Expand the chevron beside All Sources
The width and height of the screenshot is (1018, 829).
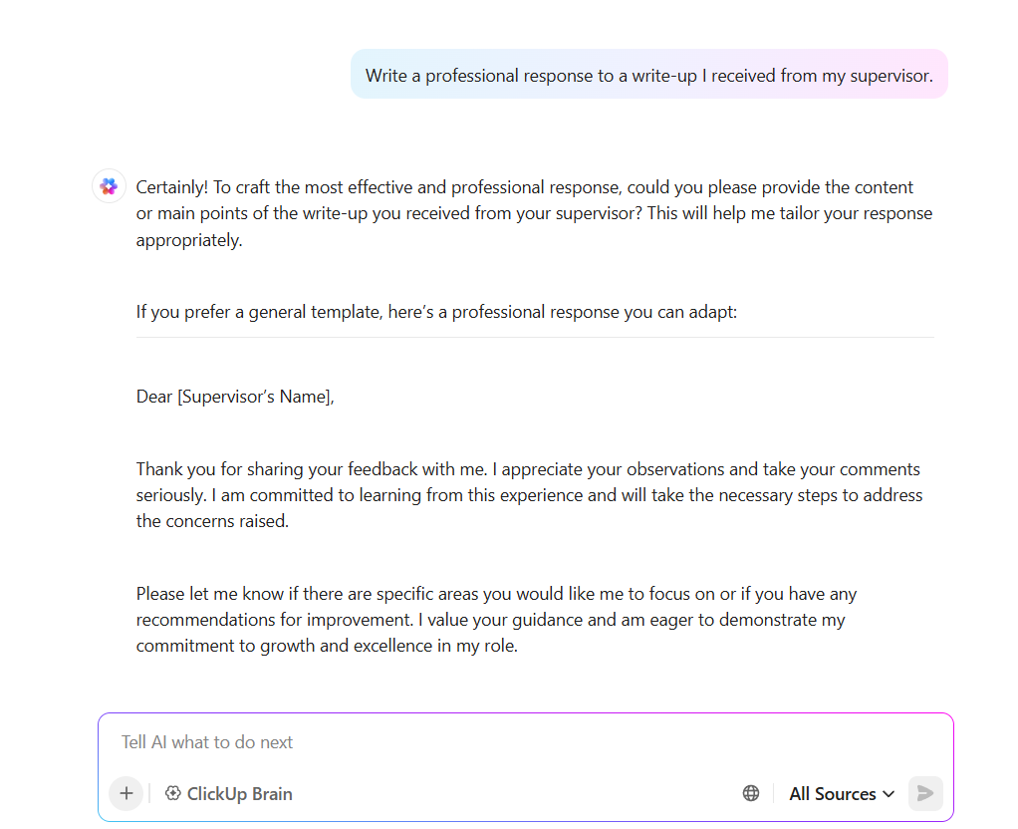889,794
